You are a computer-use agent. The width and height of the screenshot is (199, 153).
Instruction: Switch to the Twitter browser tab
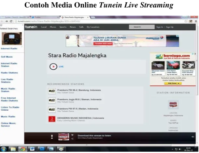45,17
